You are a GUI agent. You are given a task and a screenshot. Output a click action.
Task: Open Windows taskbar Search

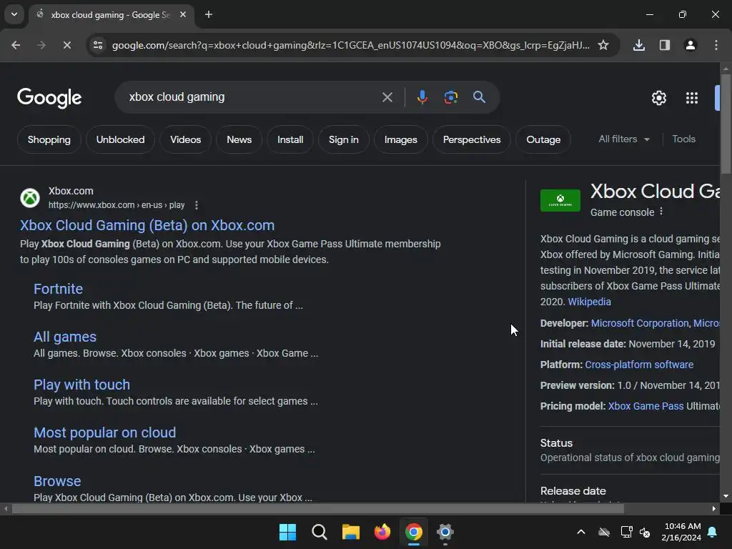tap(320, 532)
